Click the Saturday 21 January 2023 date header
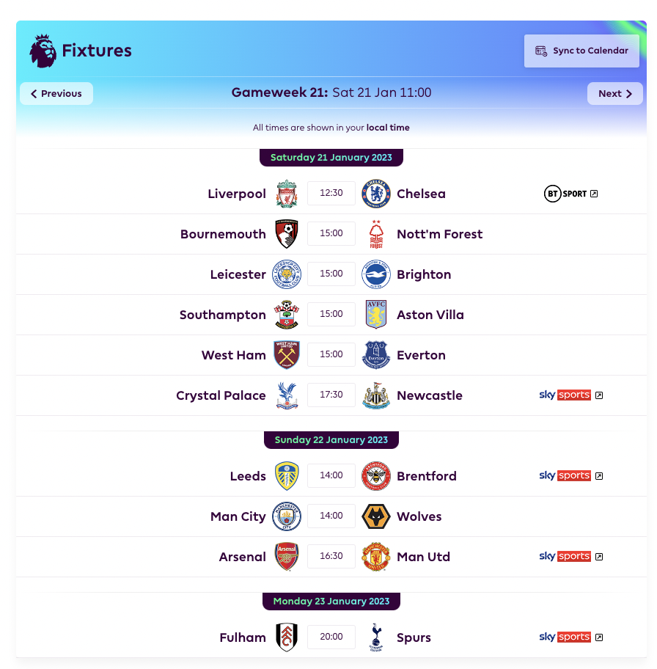657x669 pixels. [331, 157]
